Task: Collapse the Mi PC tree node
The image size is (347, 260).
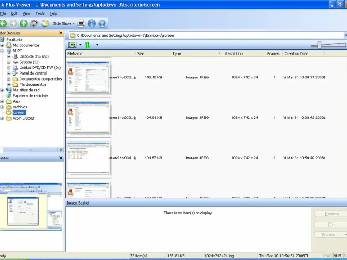Action: tap(3, 51)
